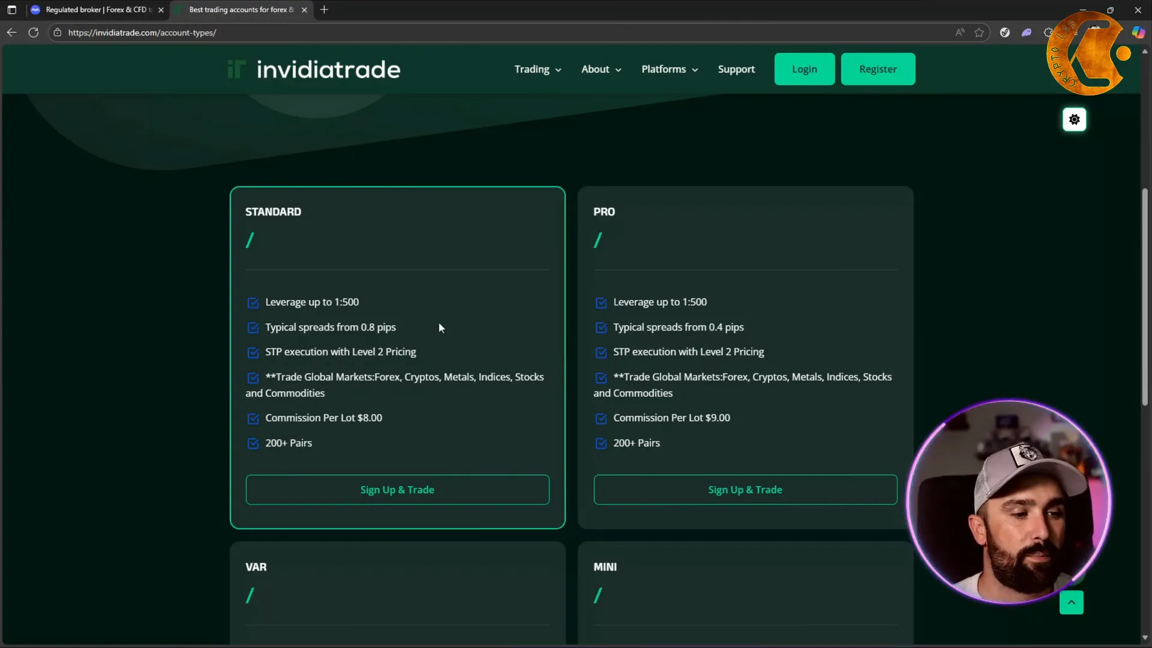Select the Best trading accounts tab
Screen dimensions: 1152x648
[241, 10]
